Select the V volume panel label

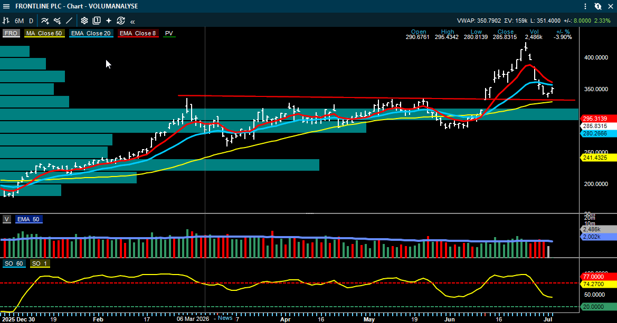pyautogui.click(x=7, y=219)
